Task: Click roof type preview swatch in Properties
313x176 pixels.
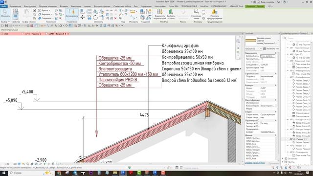Action: pos(250,41)
